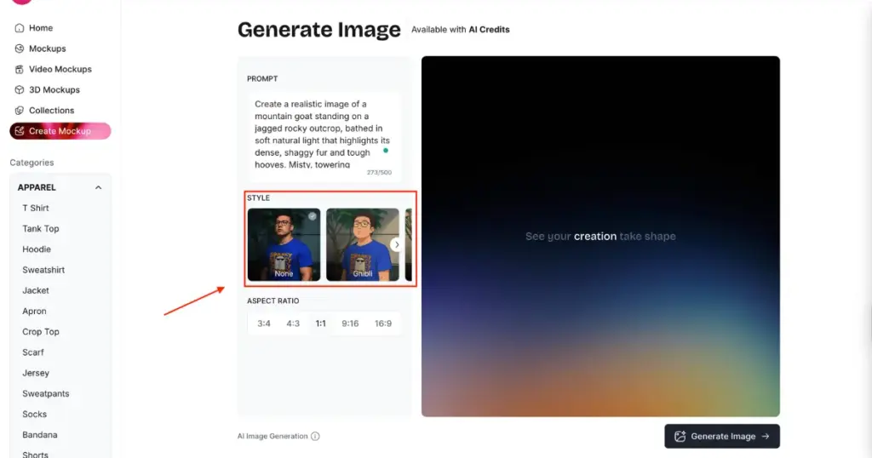The width and height of the screenshot is (872, 458).
Task: Open the Scarf category
Action: pyautogui.click(x=33, y=352)
